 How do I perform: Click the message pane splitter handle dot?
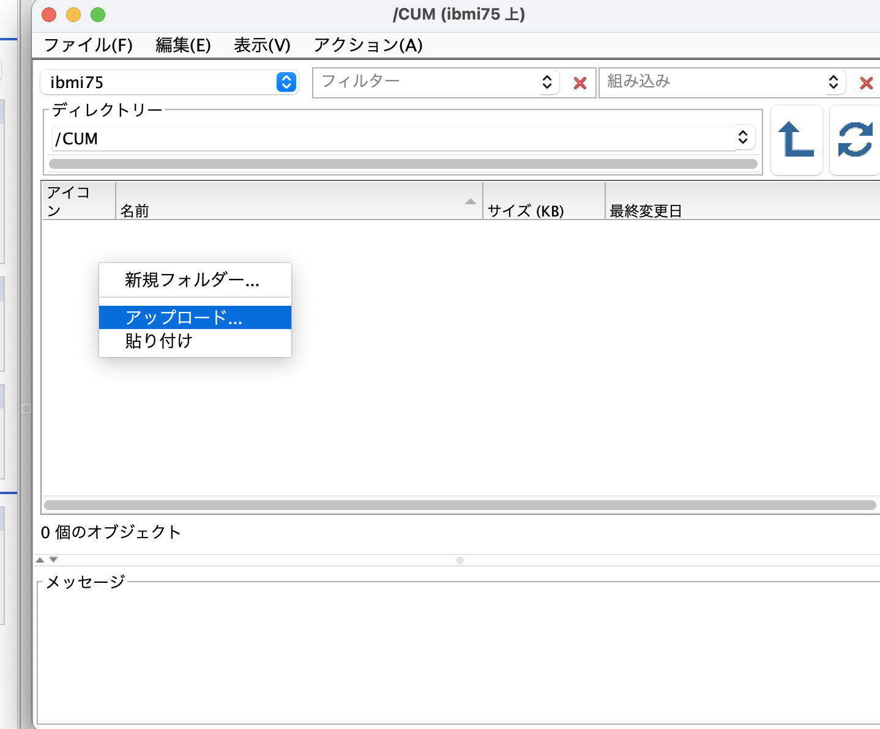460,560
